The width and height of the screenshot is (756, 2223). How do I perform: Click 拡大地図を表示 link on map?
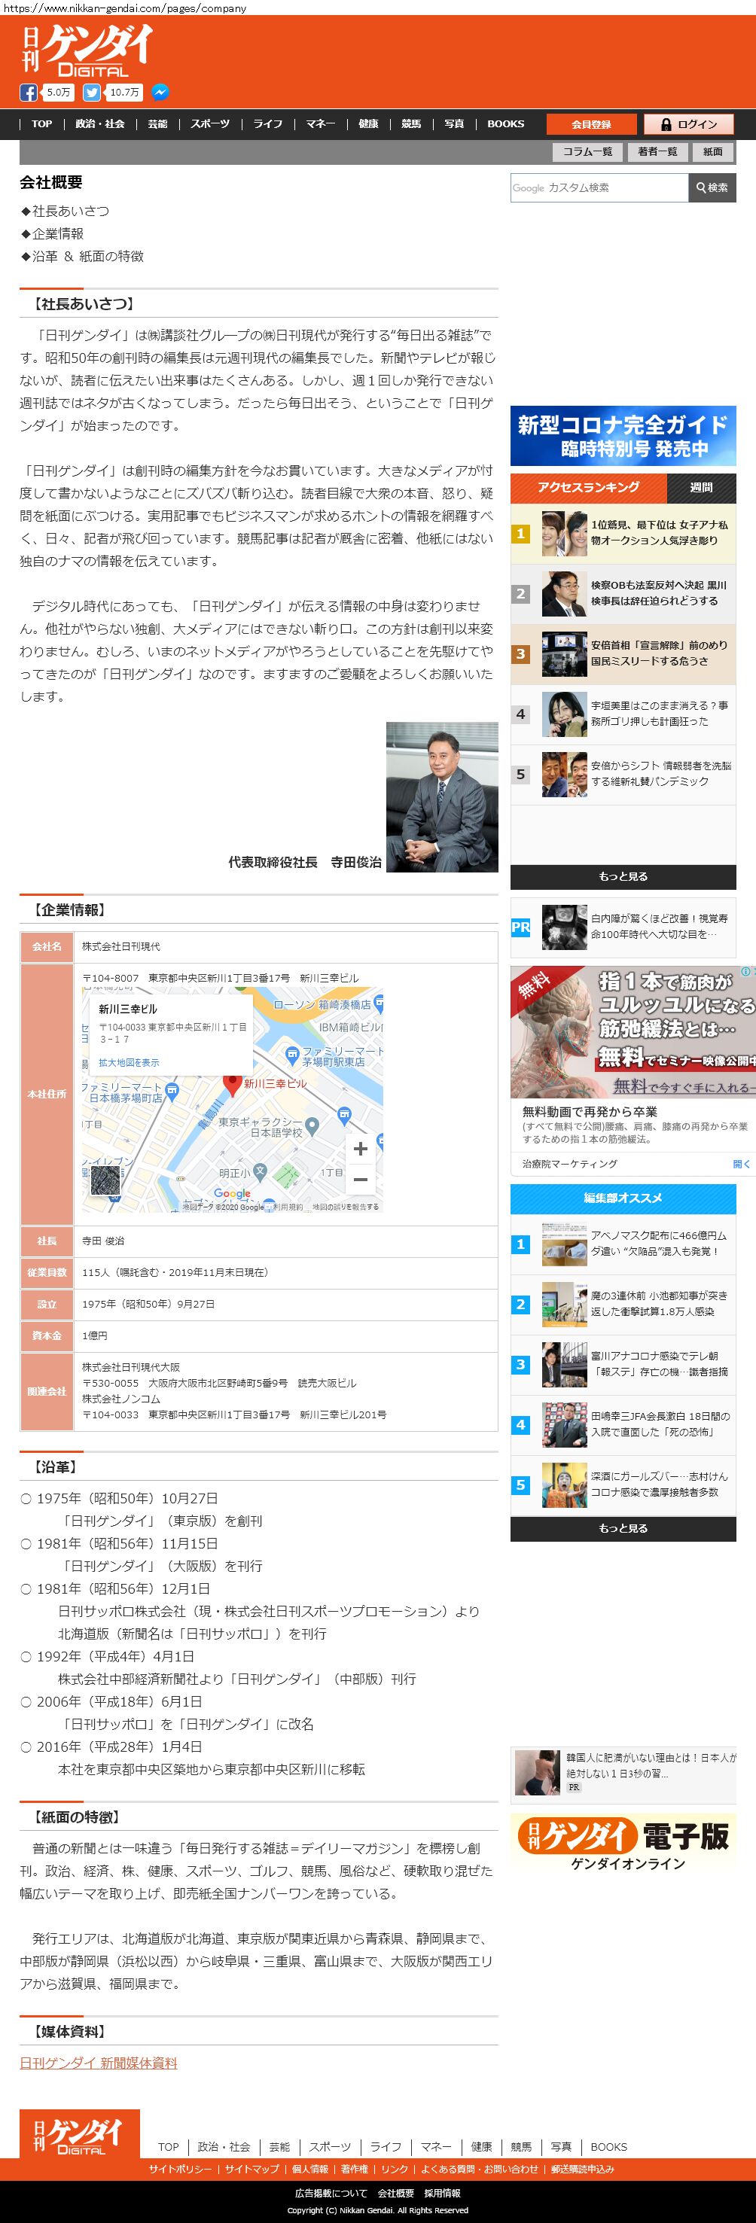[129, 1063]
